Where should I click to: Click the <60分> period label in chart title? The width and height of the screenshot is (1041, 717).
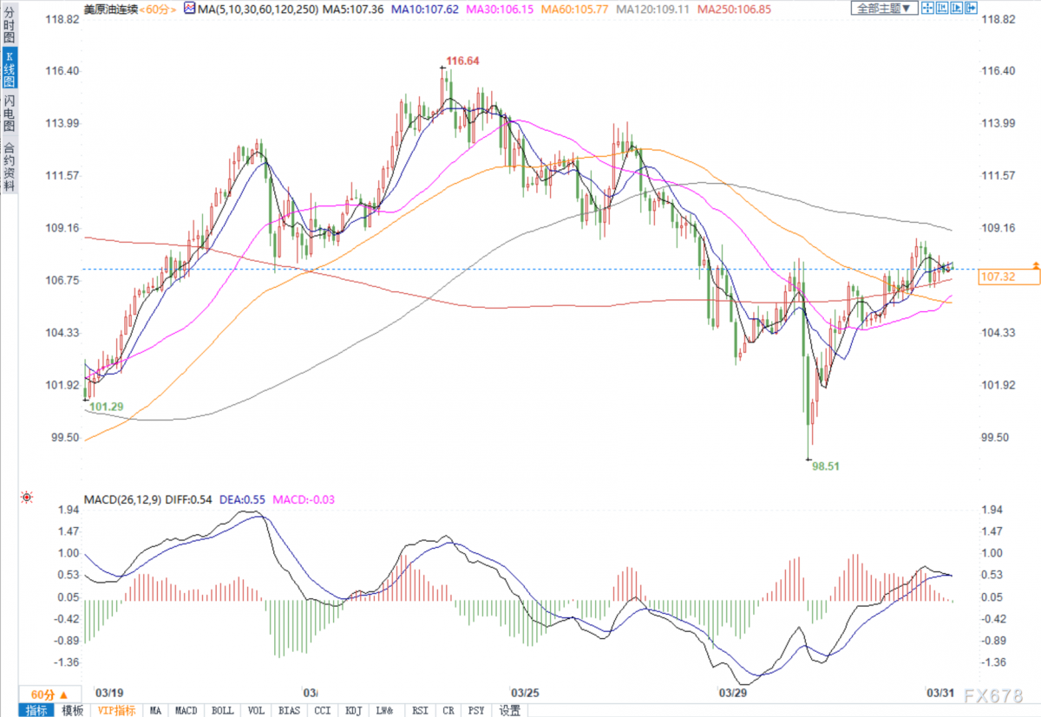coord(159,9)
